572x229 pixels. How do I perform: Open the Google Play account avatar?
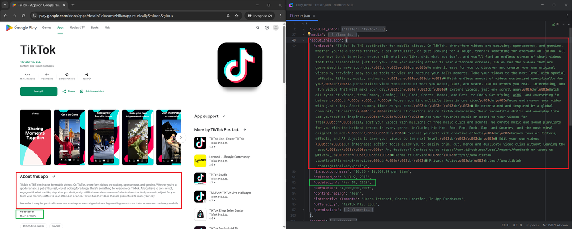coord(276,28)
